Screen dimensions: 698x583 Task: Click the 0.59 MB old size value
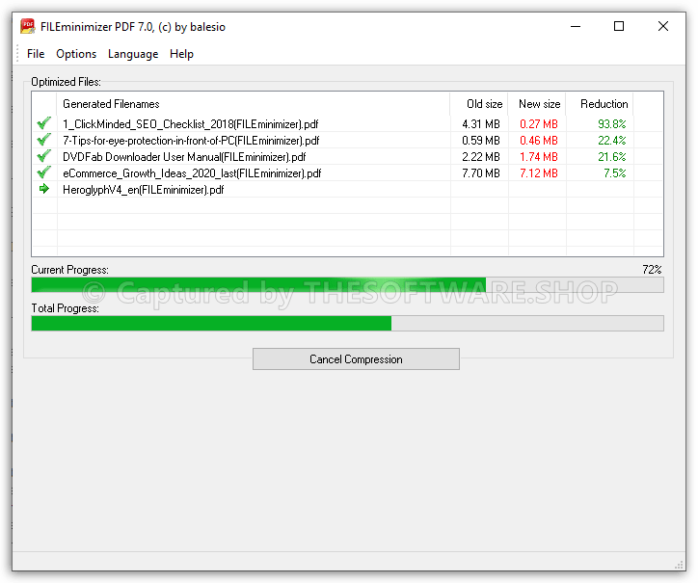481,140
